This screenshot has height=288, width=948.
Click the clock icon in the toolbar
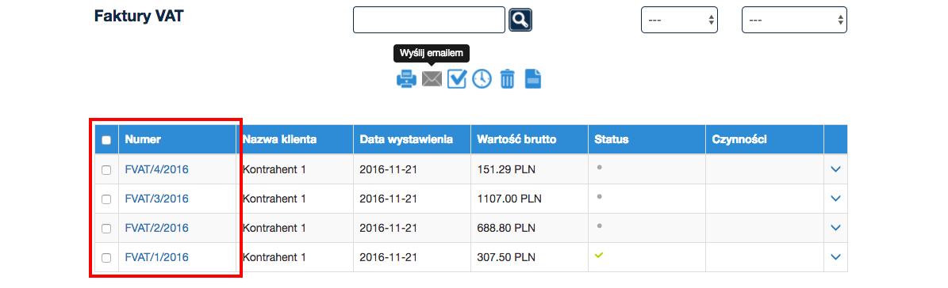tap(482, 79)
